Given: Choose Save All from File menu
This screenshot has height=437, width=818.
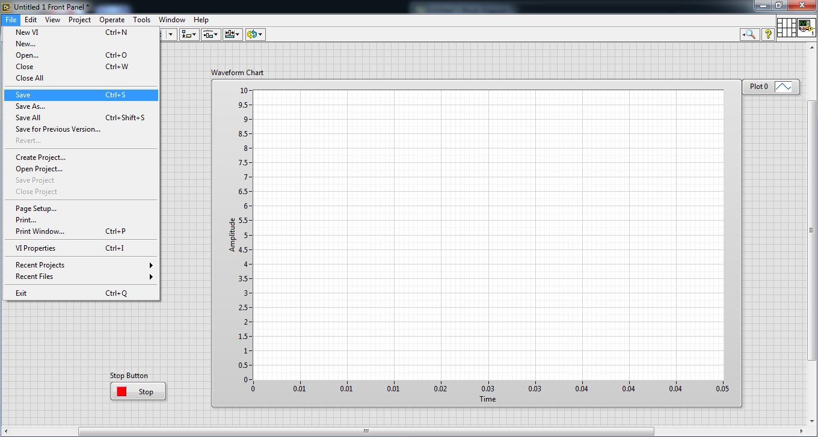Looking at the screenshot, I should point(81,118).
